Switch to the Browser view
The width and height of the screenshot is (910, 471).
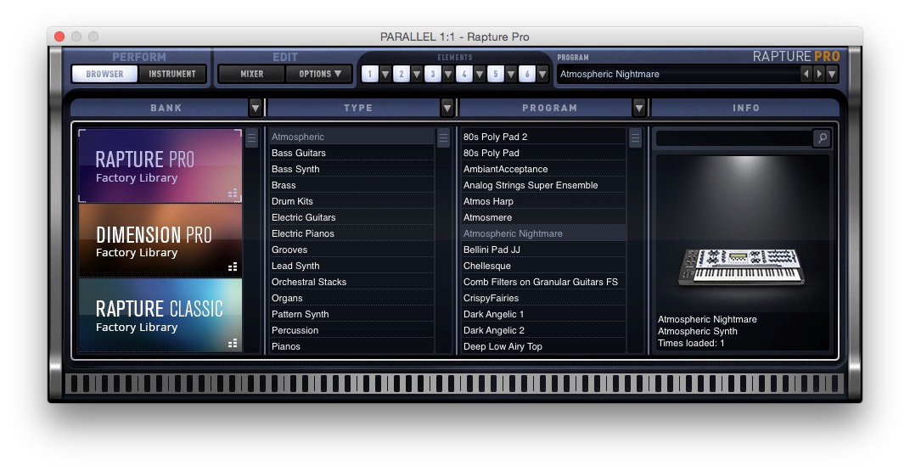[x=104, y=74]
